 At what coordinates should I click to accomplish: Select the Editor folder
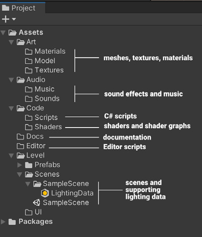pos(31,146)
